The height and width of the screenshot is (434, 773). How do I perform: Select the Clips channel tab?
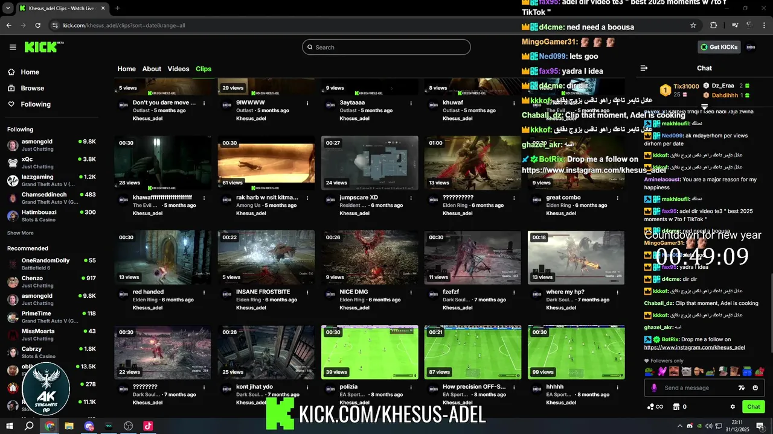click(x=204, y=69)
